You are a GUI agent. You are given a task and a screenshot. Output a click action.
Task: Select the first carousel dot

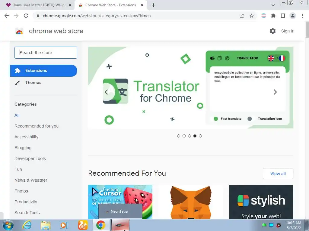[x=179, y=136]
